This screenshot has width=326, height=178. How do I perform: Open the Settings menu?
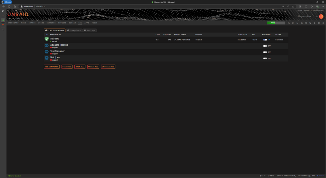point(51,23)
